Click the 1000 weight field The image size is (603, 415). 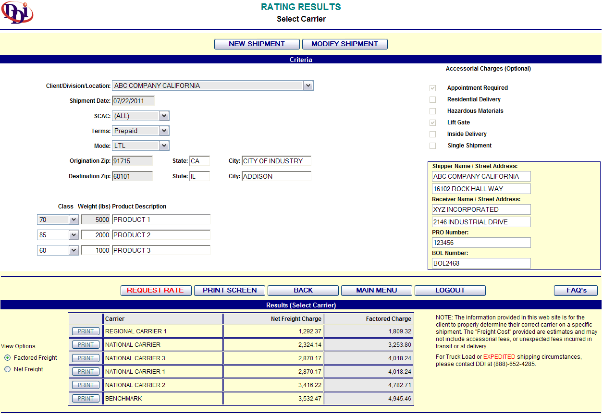point(96,250)
